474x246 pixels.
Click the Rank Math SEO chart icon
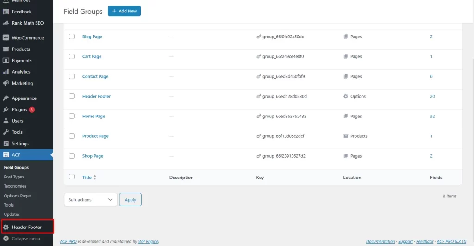point(6,23)
